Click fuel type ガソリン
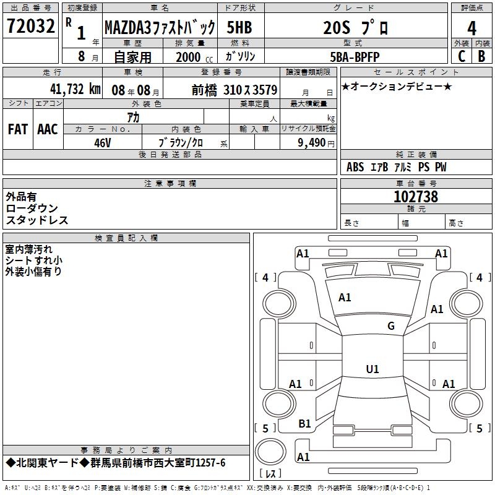Screen dimensions: 495x495 coord(240,56)
